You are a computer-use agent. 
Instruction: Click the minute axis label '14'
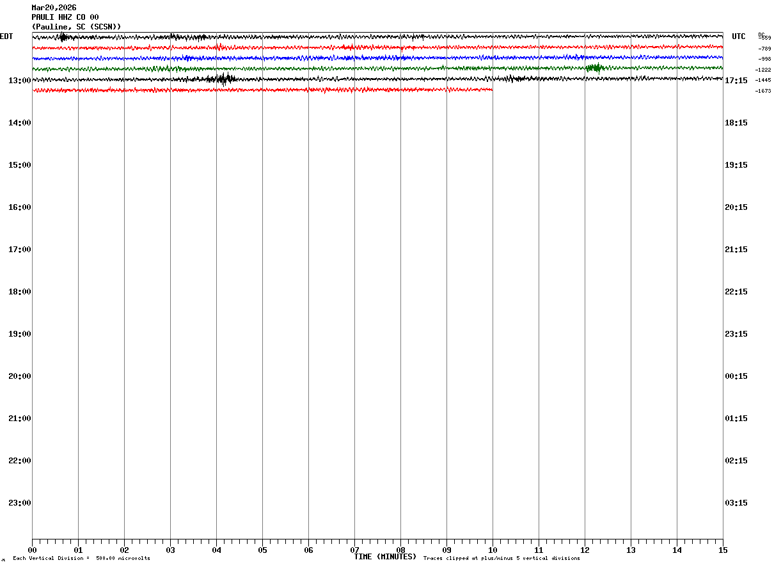677,550
